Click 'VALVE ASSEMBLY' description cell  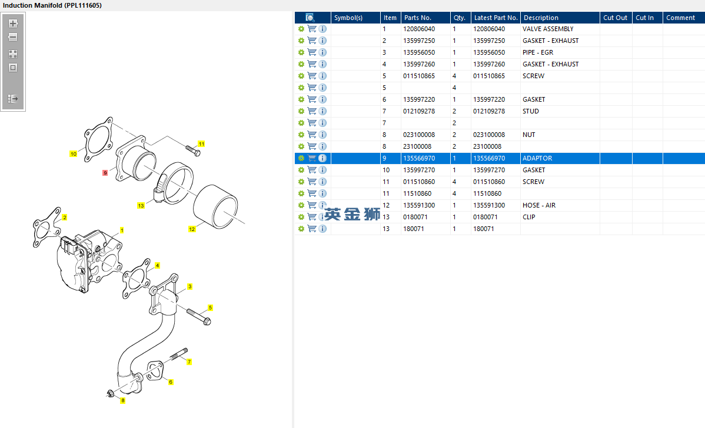pos(548,29)
